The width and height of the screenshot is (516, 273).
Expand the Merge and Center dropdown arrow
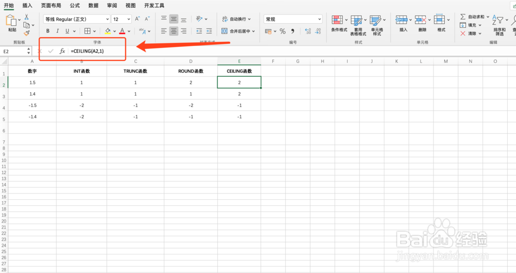253,31
